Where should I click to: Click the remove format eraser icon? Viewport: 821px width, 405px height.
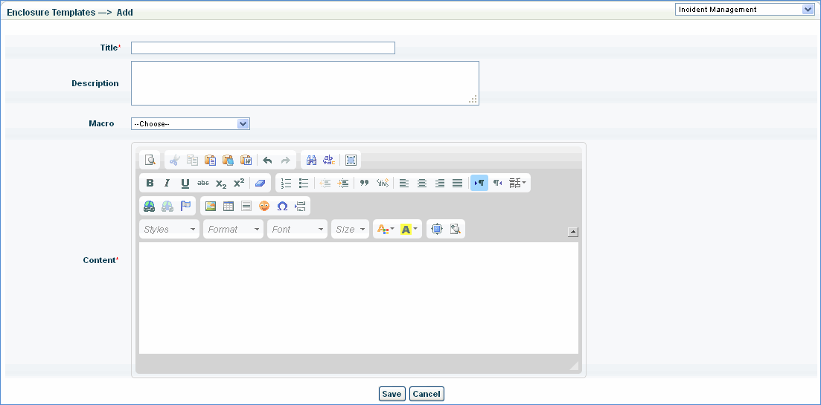(259, 184)
